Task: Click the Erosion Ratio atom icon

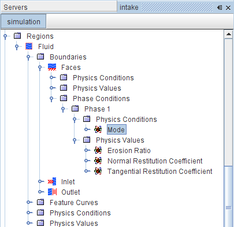Action: pyautogui.click(x=98, y=150)
